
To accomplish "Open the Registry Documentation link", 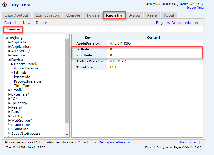I will (x=177, y=23).
